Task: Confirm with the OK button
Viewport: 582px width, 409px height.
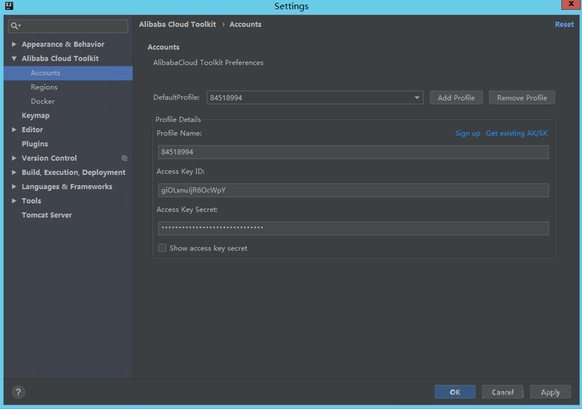Action: point(454,392)
